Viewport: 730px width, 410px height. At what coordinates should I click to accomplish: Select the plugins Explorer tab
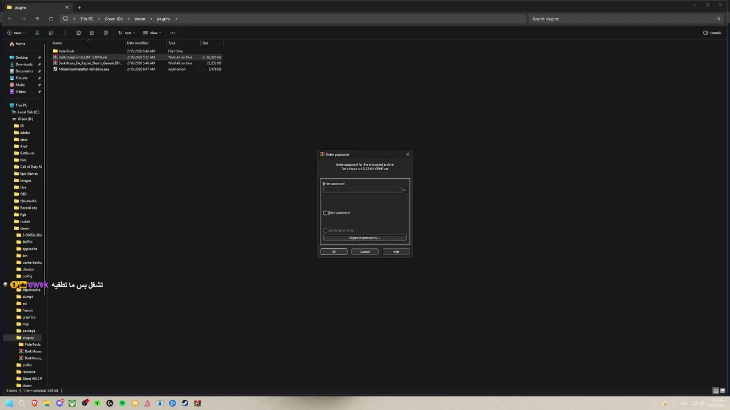click(x=37, y=7)
